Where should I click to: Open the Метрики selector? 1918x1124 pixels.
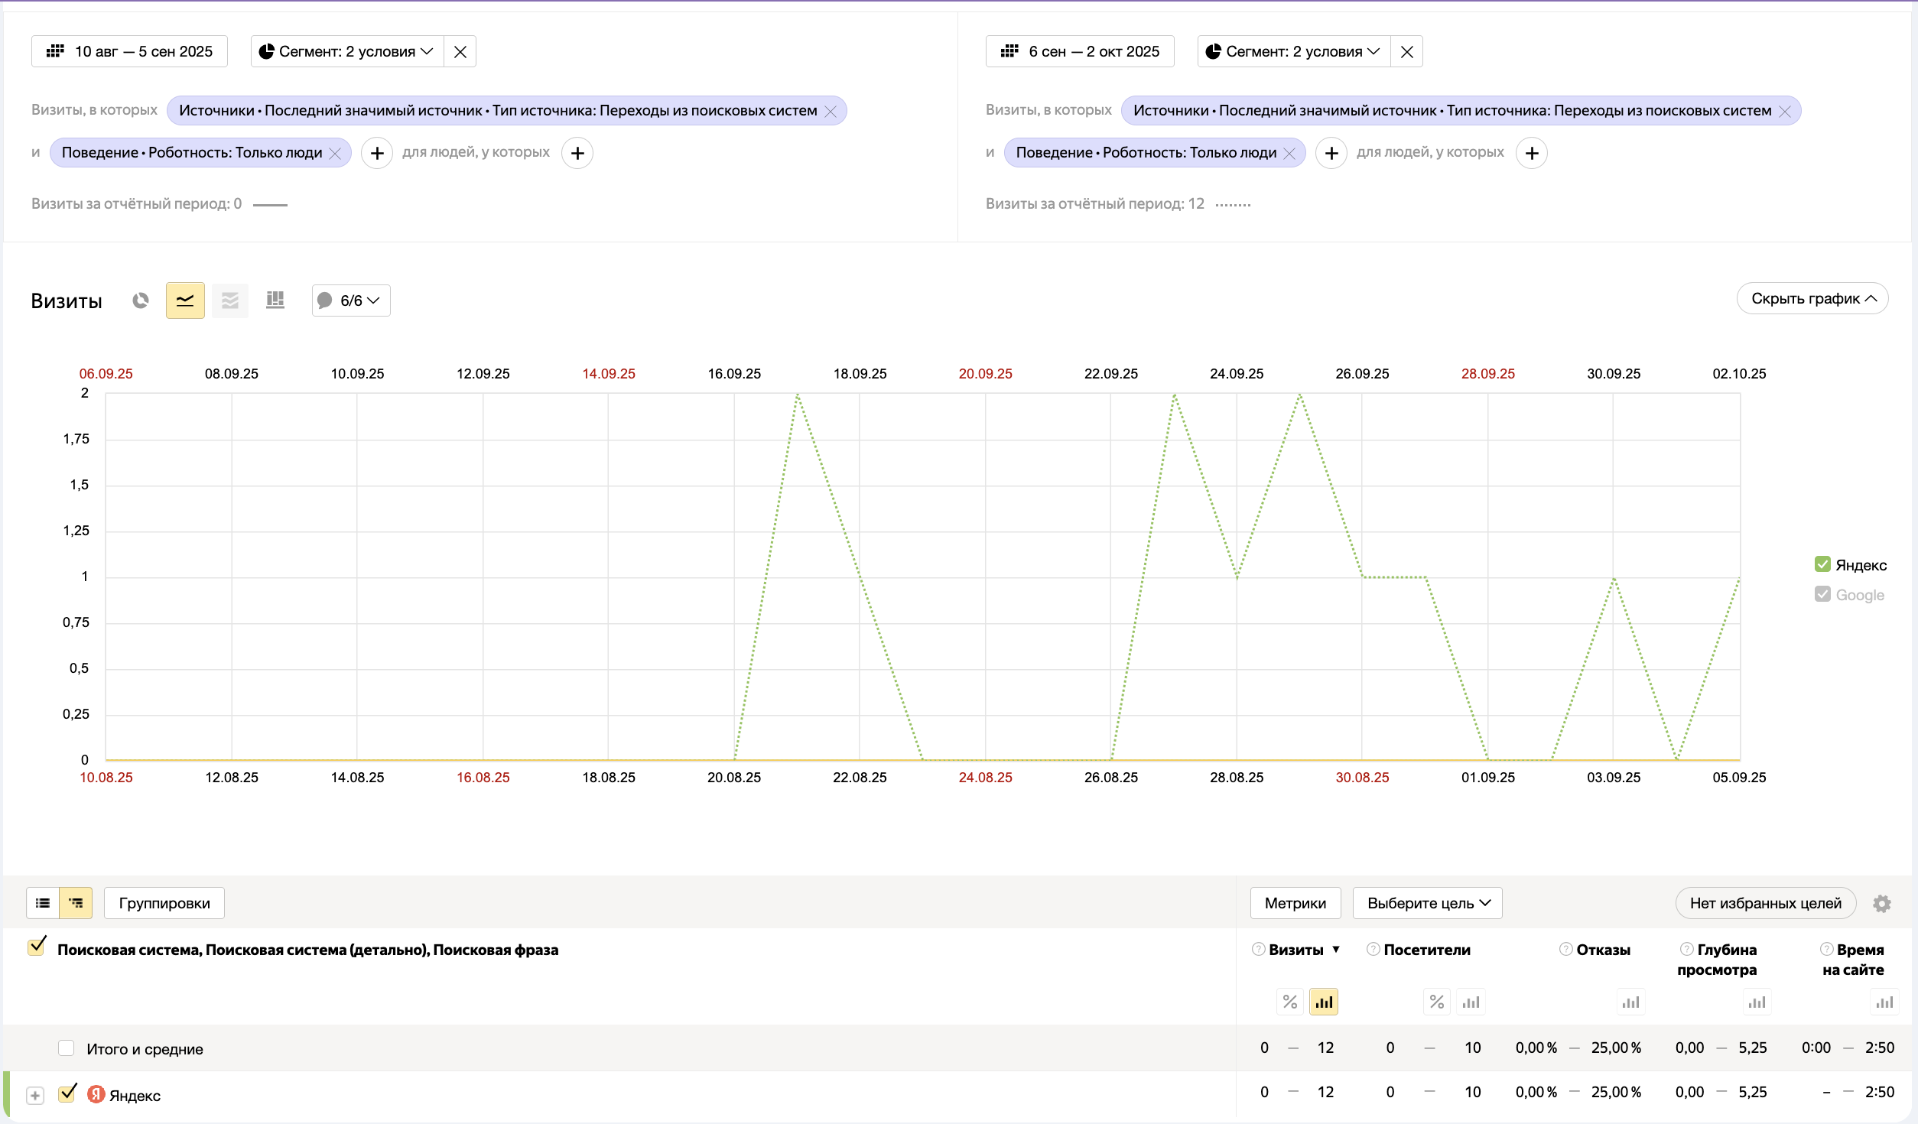pyautogui.click(x=1295, y=903)
